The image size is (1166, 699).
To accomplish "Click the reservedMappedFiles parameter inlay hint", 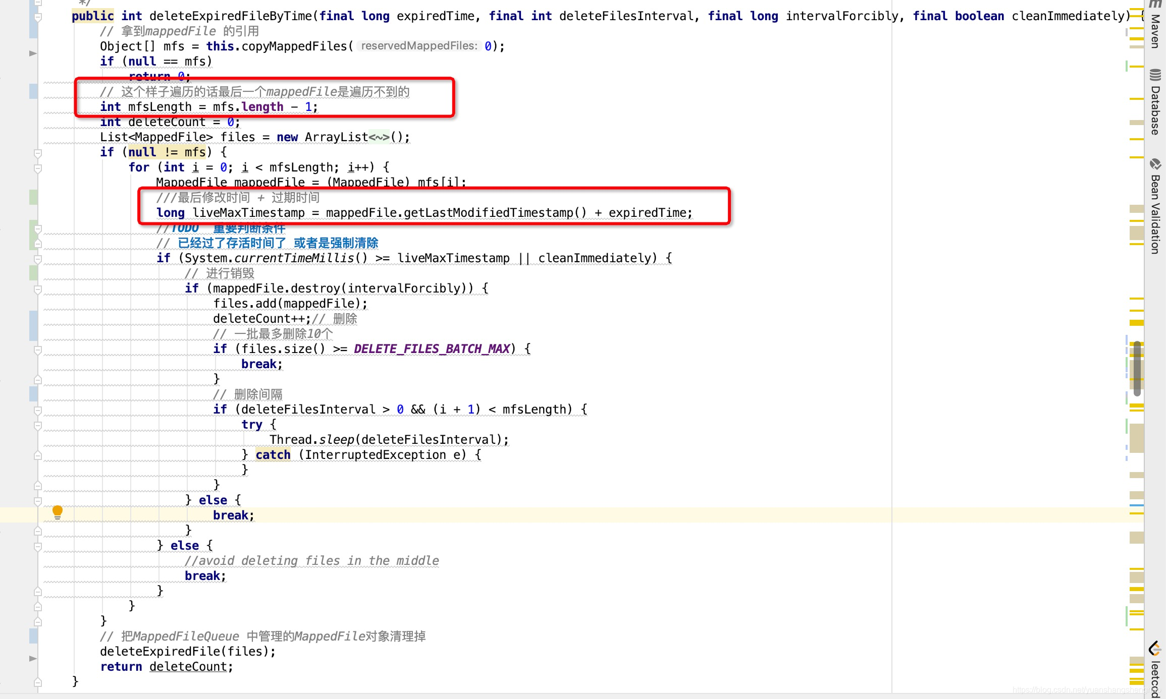I will (x=419, y=46).
